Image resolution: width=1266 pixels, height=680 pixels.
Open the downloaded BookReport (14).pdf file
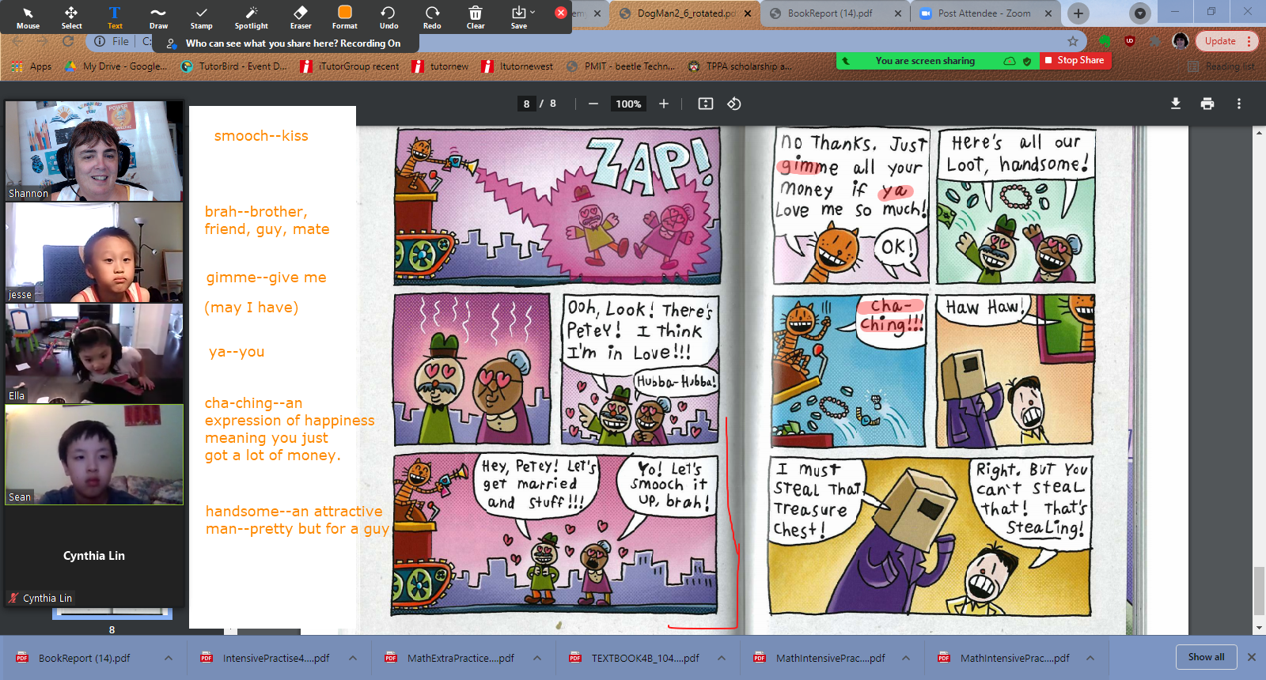pyautogui.click(x=84, y=658)
